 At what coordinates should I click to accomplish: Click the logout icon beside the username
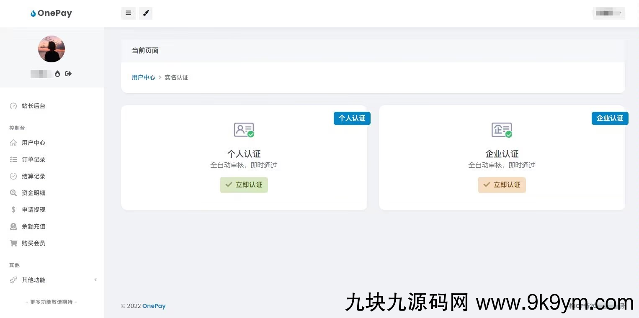pos(68,74)
